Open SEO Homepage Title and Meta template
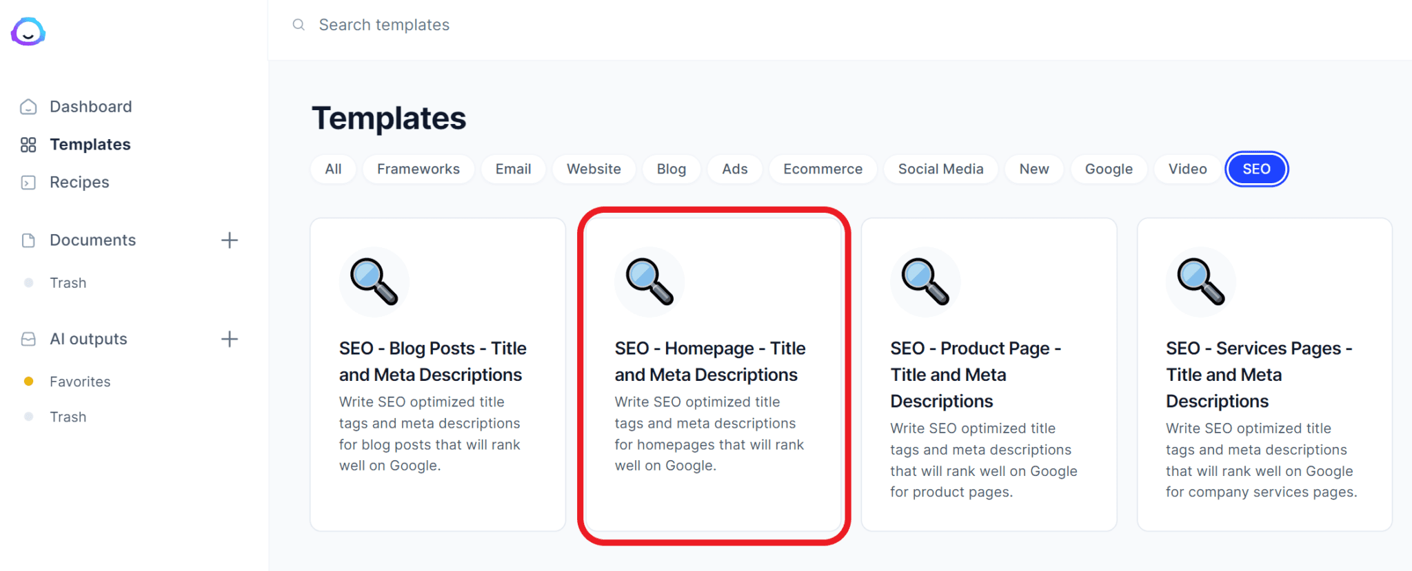 pyautogui.click(x=713, y=375)
